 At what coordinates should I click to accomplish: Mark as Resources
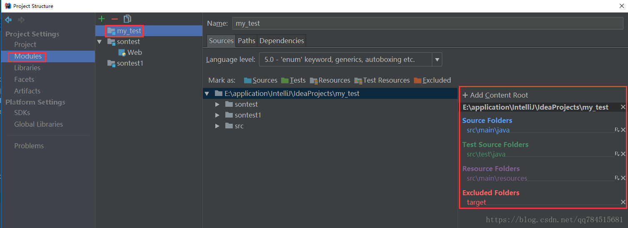point(330,80)
